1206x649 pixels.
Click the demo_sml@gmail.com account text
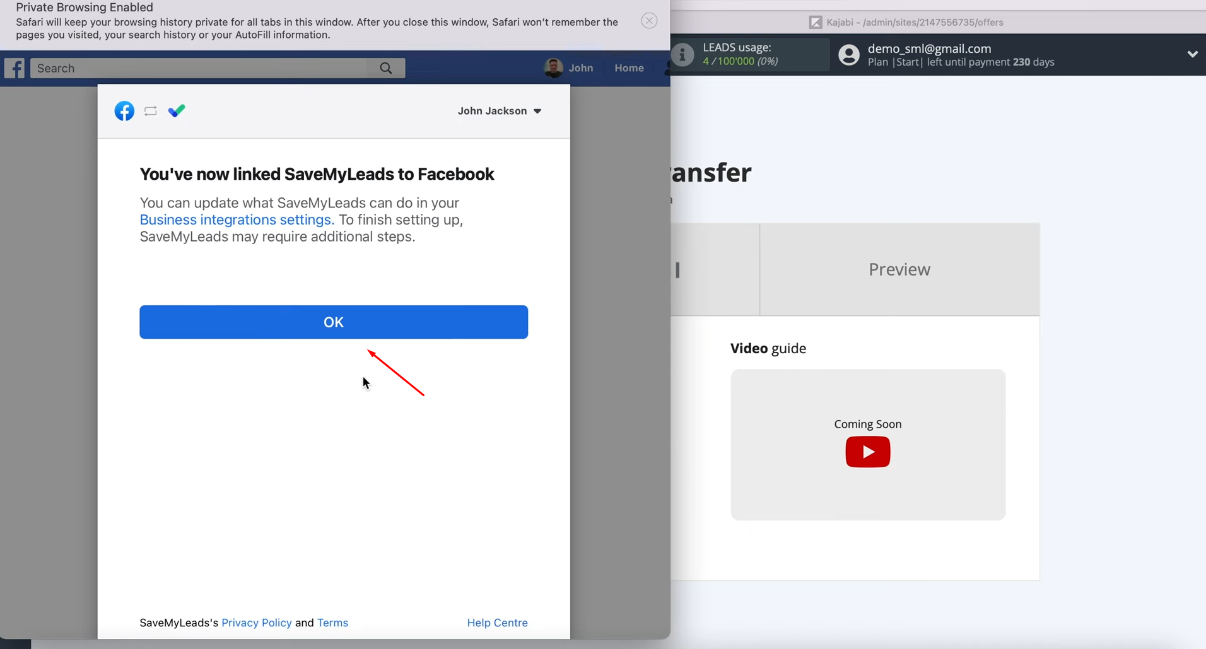click(x=929, y=49)
